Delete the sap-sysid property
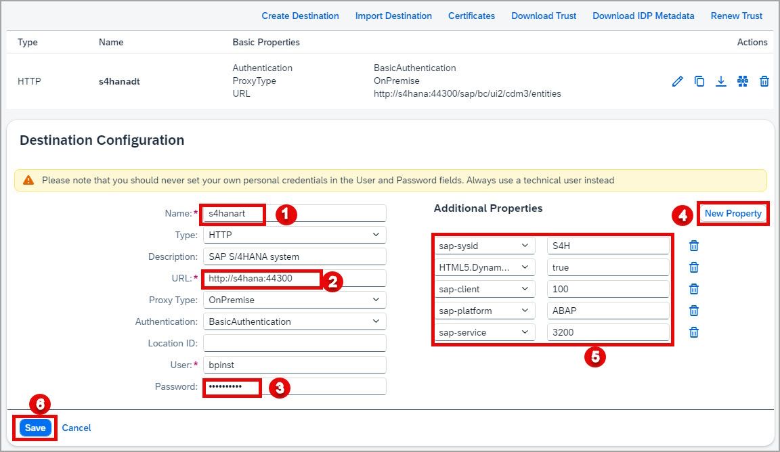Image resolution: width=780 pixels, height=452 pixels. point(694,246)
